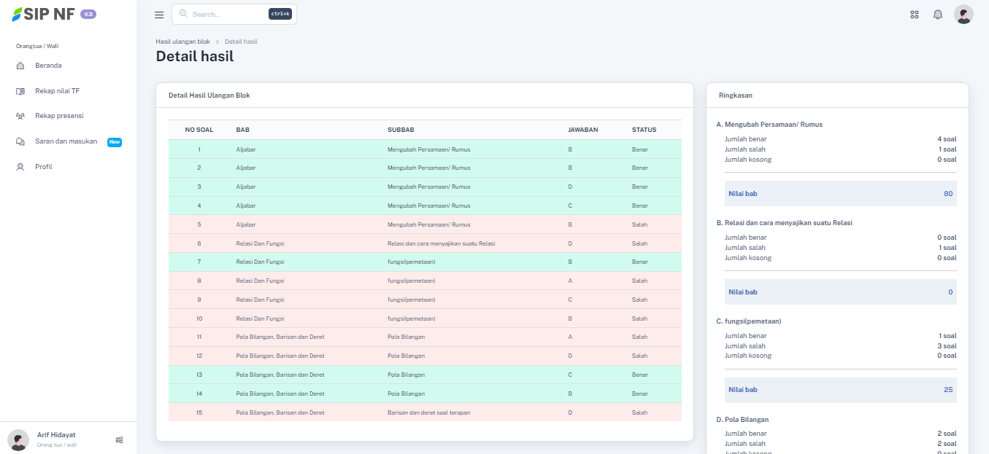Click the JAWABAN column header
The width and height of the screenshot is (989, 454).
pyautogui.click(x=582, y=130)
